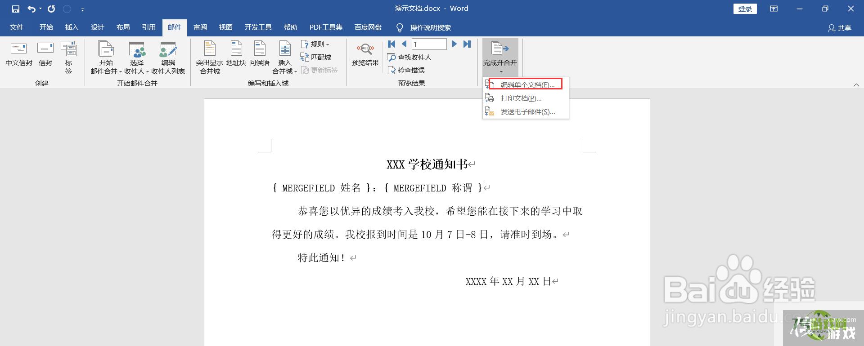
Task: Open Quick Access Toolbar customize arrow
Action: pos(82,9)
